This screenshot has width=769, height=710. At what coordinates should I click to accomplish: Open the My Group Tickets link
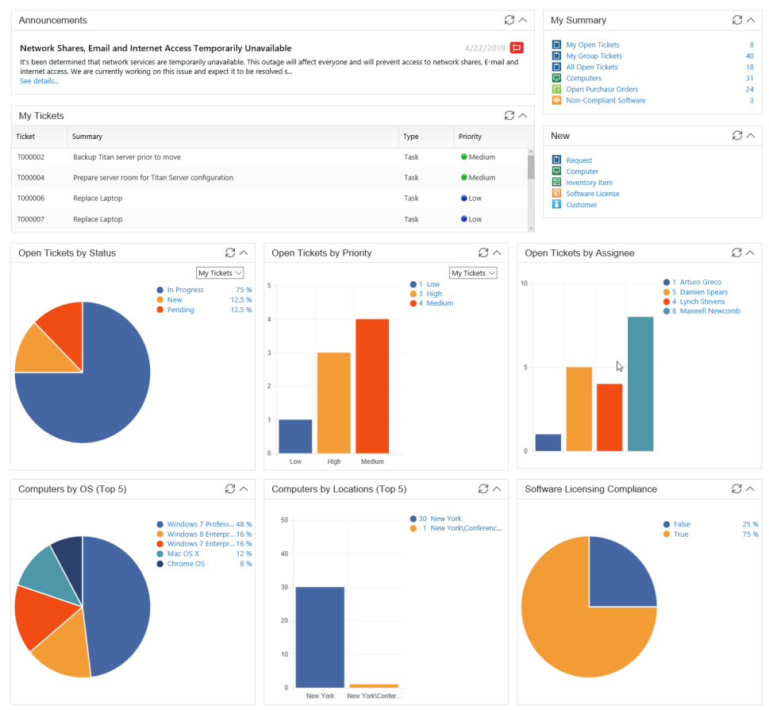[594, 56]
